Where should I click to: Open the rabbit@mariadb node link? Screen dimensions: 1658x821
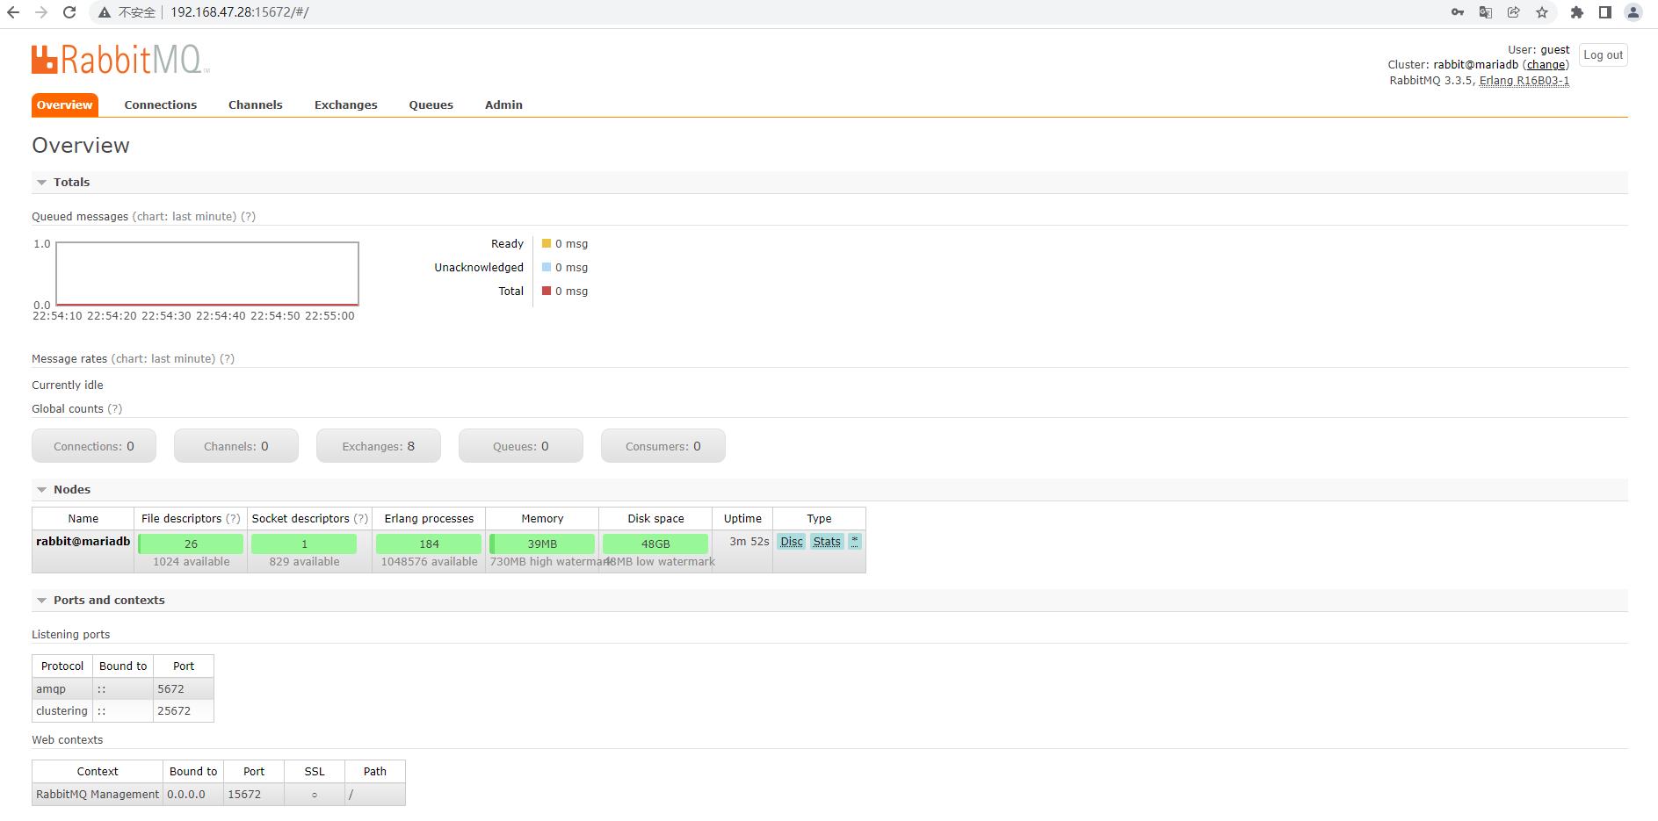83,541
